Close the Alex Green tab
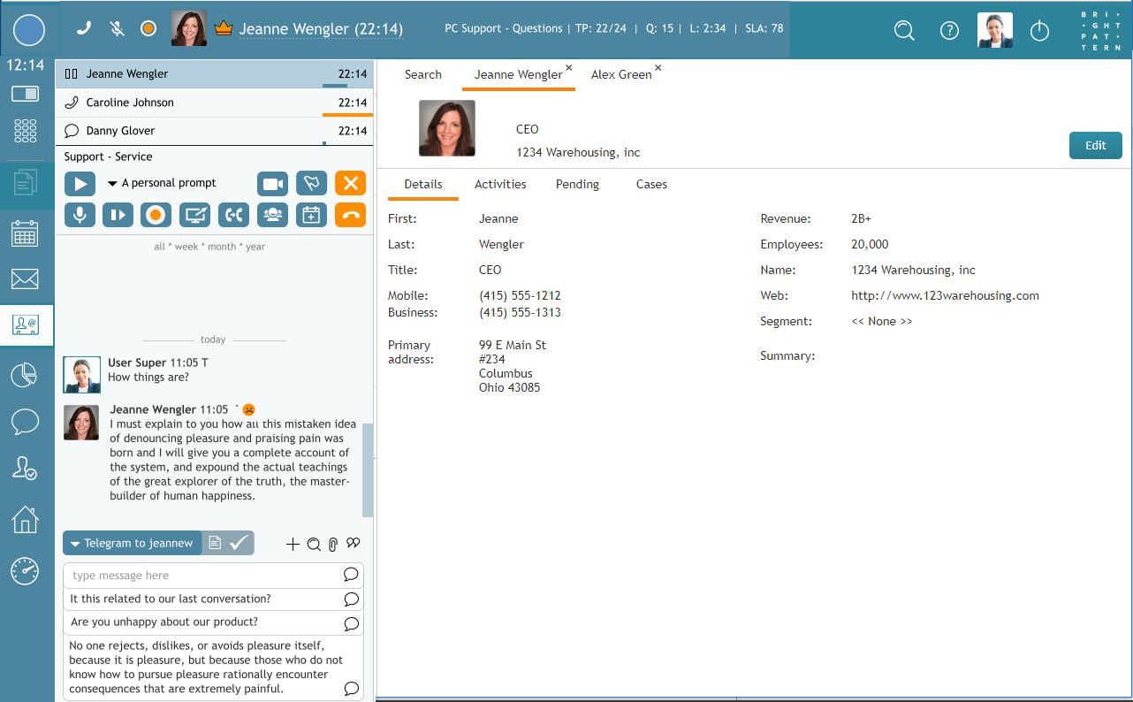The height and width of the screenshot is (702, 1133). tap(658, 68)
